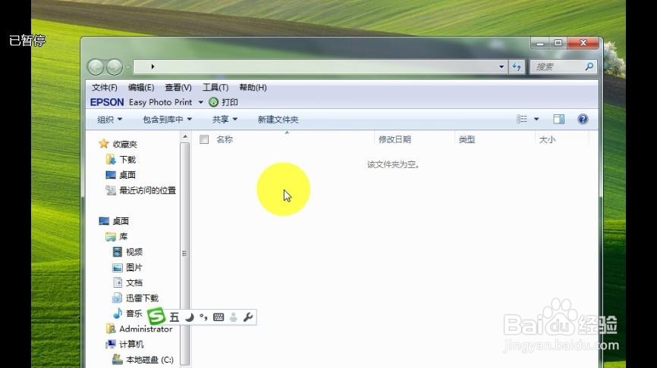Click the Local Disk C drive icon
Viewport: 657px width, 368px height.
coord(118,359)
